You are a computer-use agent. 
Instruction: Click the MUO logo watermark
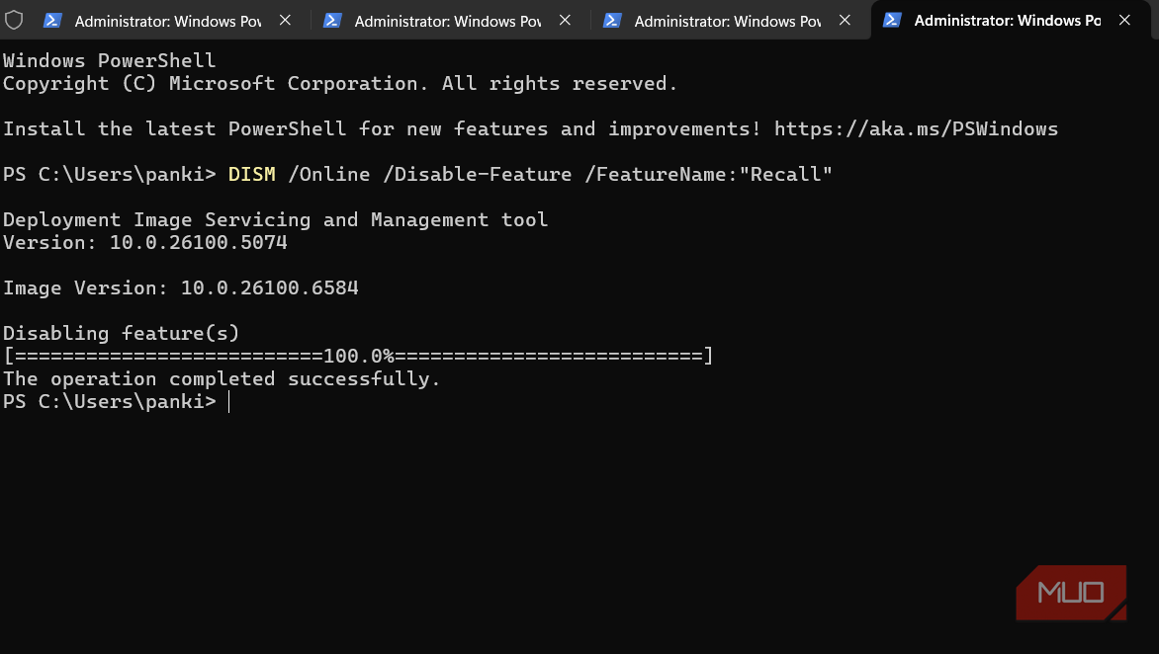pos(1072,593)
